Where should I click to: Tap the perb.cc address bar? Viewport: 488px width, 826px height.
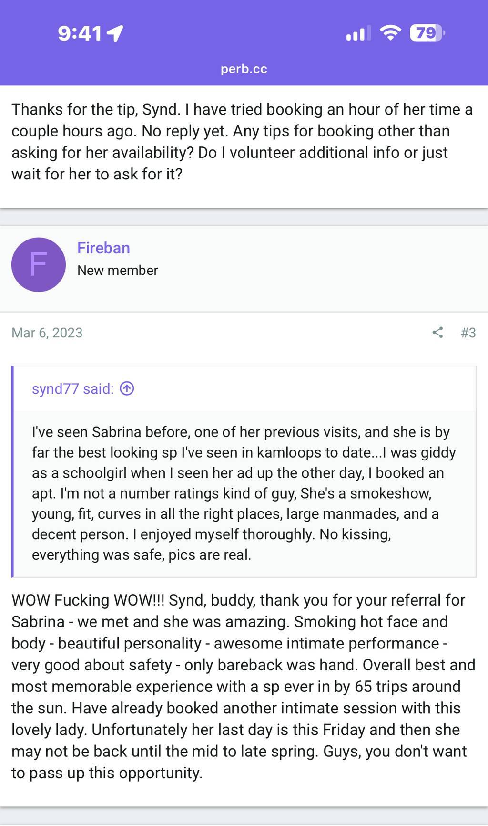click(x=244, y=69)
